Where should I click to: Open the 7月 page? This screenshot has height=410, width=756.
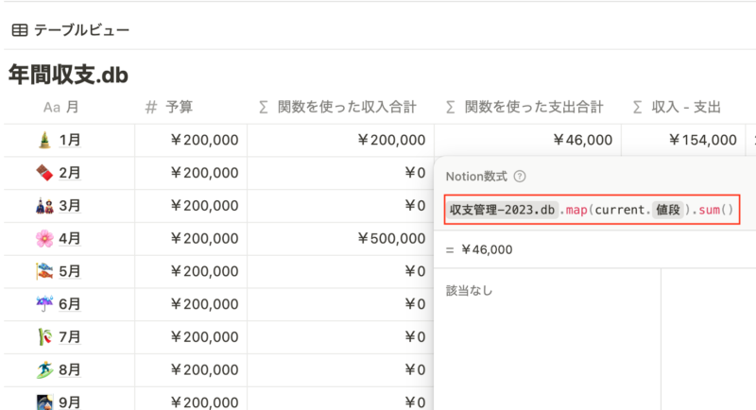[x=69, y=336]
